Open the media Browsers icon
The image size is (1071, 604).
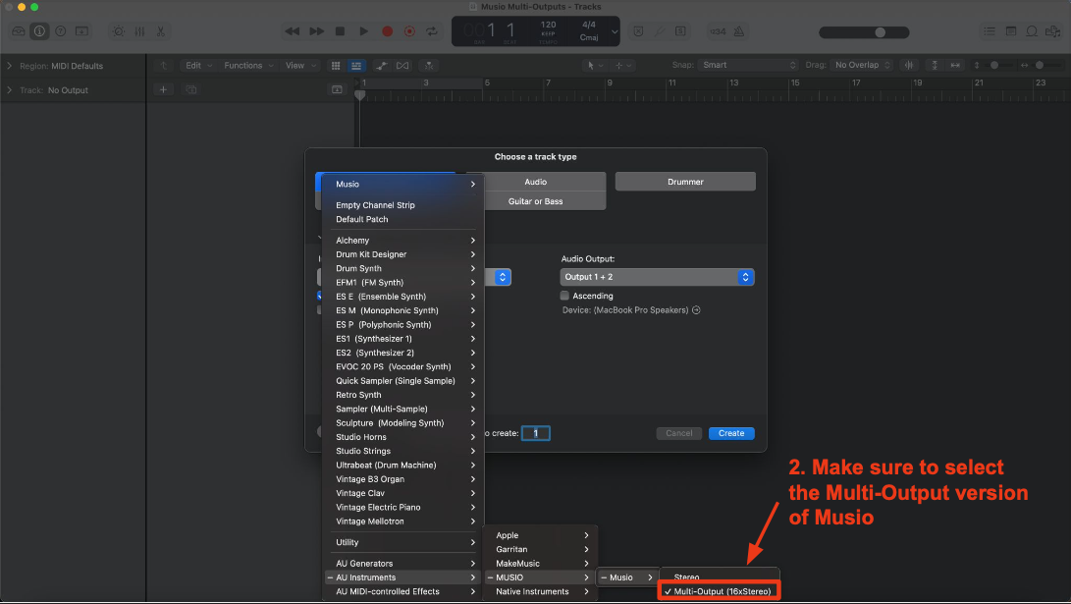point(1053,31)
